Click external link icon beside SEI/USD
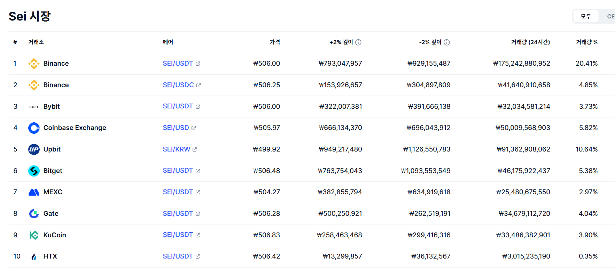 coord(194,128)
